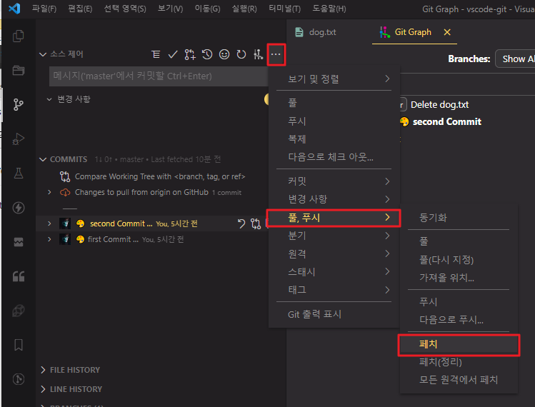Click the commit checkmark icon
535x407 pixels.
(173, 54)
